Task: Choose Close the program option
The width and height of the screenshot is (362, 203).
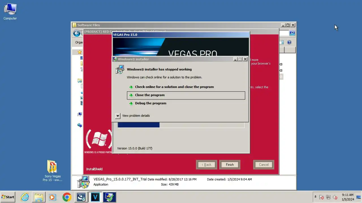Action: pos(186,95)
